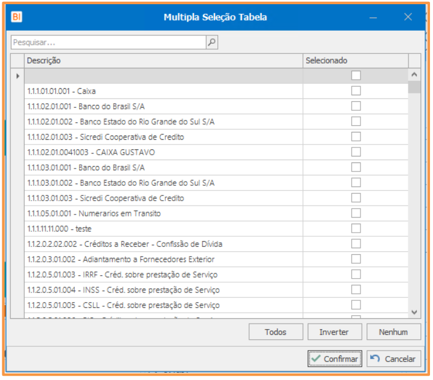Check the blank first row checkbox
This screenshot has height=380, width=433.
pos(356,76)
